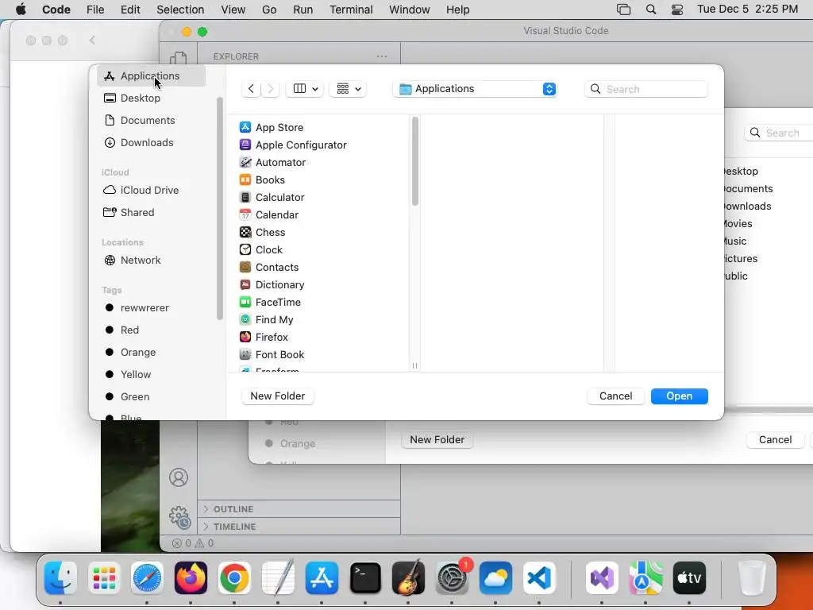This screenshot has height=610, width=813.
Task: Open TextEdit from the Dock
Action: (x=278, y=578)
